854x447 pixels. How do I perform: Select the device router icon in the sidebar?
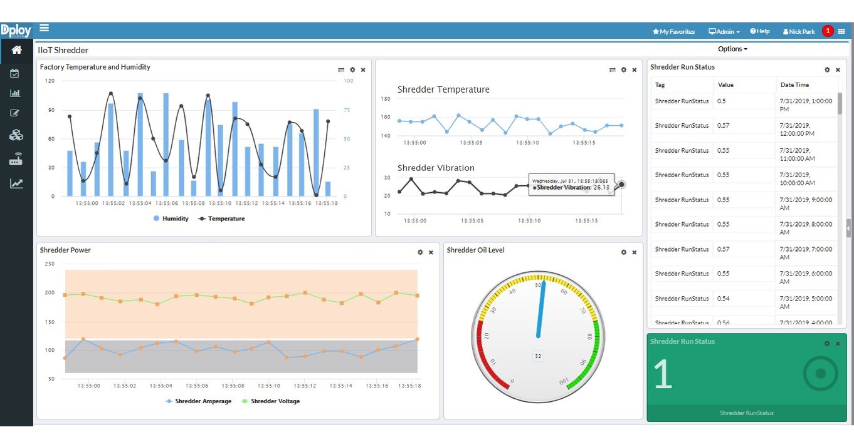click(x=16, y=158)
